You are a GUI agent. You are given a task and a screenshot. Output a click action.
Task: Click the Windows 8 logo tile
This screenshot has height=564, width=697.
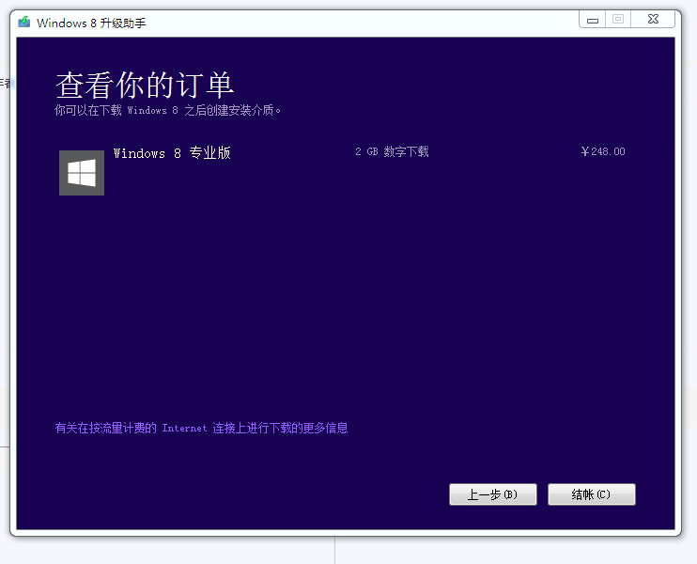click(82, 173)
